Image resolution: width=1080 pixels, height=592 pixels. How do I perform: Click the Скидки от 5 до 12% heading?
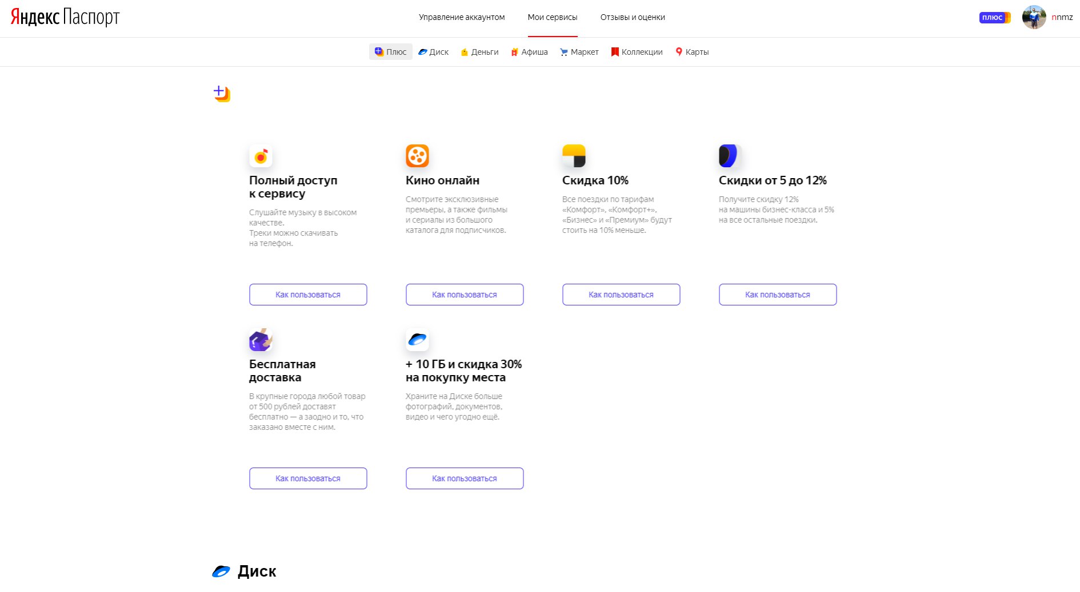coord(773,180)
